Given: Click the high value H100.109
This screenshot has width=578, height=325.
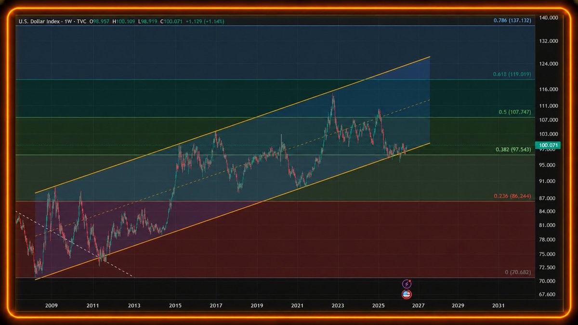Looking at the screenshot, I should click(x=123, y=22).
